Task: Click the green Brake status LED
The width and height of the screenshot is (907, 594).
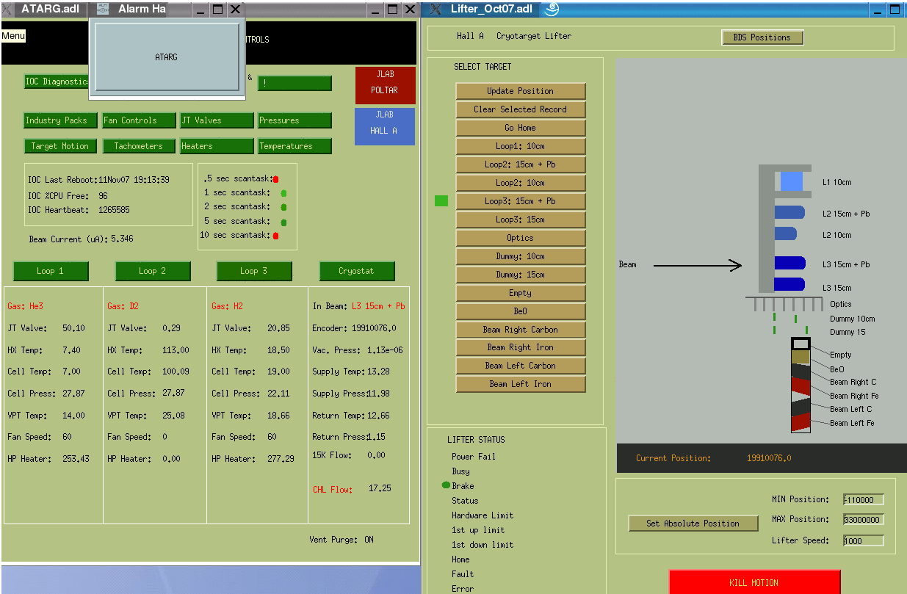Action: [x=446, y=485]
